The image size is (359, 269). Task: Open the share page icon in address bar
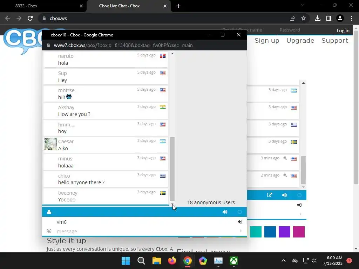point(292,18)
